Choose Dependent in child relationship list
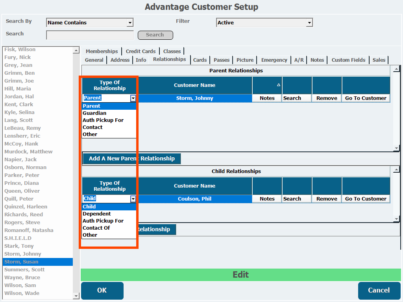 pyautogui.click(x=97, y=214)
